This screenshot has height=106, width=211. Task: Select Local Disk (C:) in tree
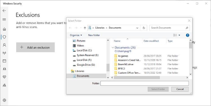(x=84, y=50)
